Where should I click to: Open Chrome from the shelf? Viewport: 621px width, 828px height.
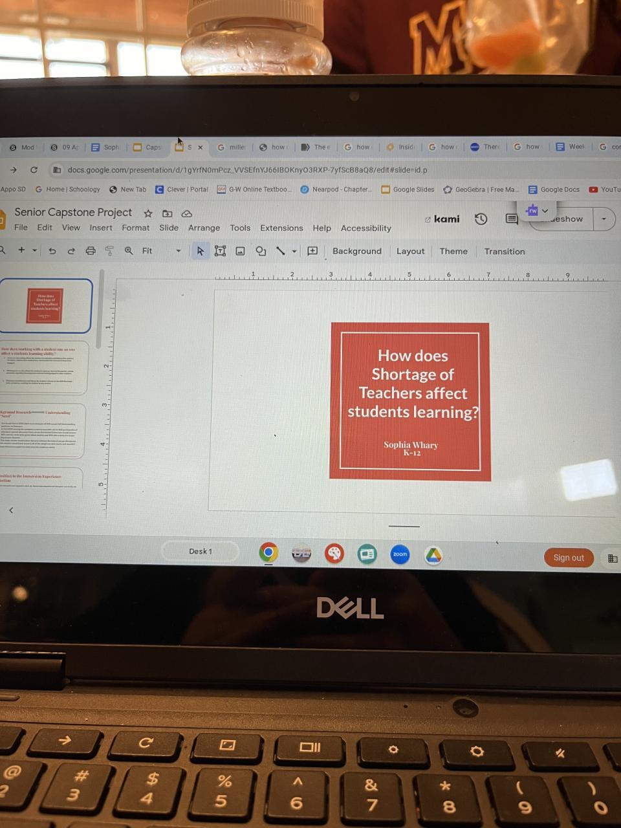click(268, 552)
